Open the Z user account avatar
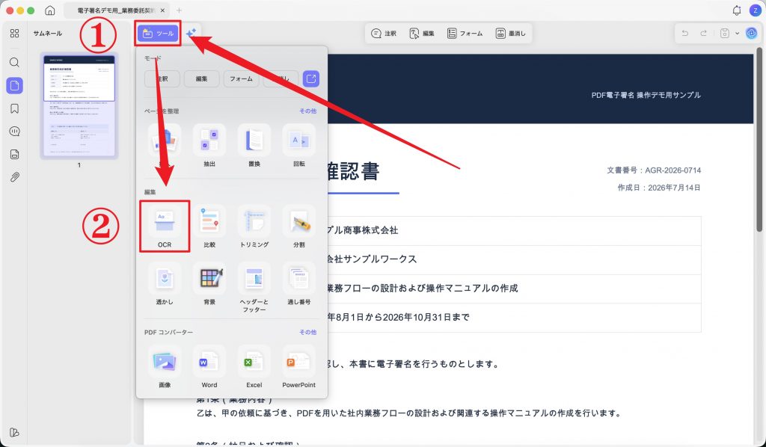Image resolution: width=766 pixels, height=447 pixels. click(x=756, y=10)
